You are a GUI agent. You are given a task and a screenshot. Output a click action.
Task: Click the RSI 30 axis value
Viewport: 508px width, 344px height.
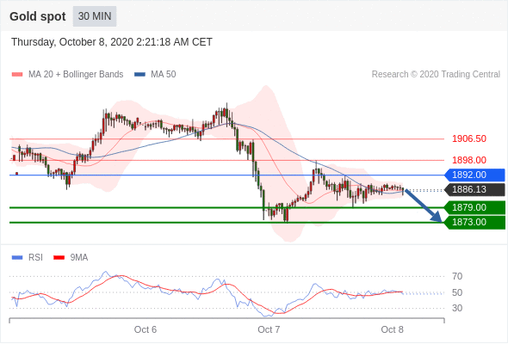[x=457, y=308]
